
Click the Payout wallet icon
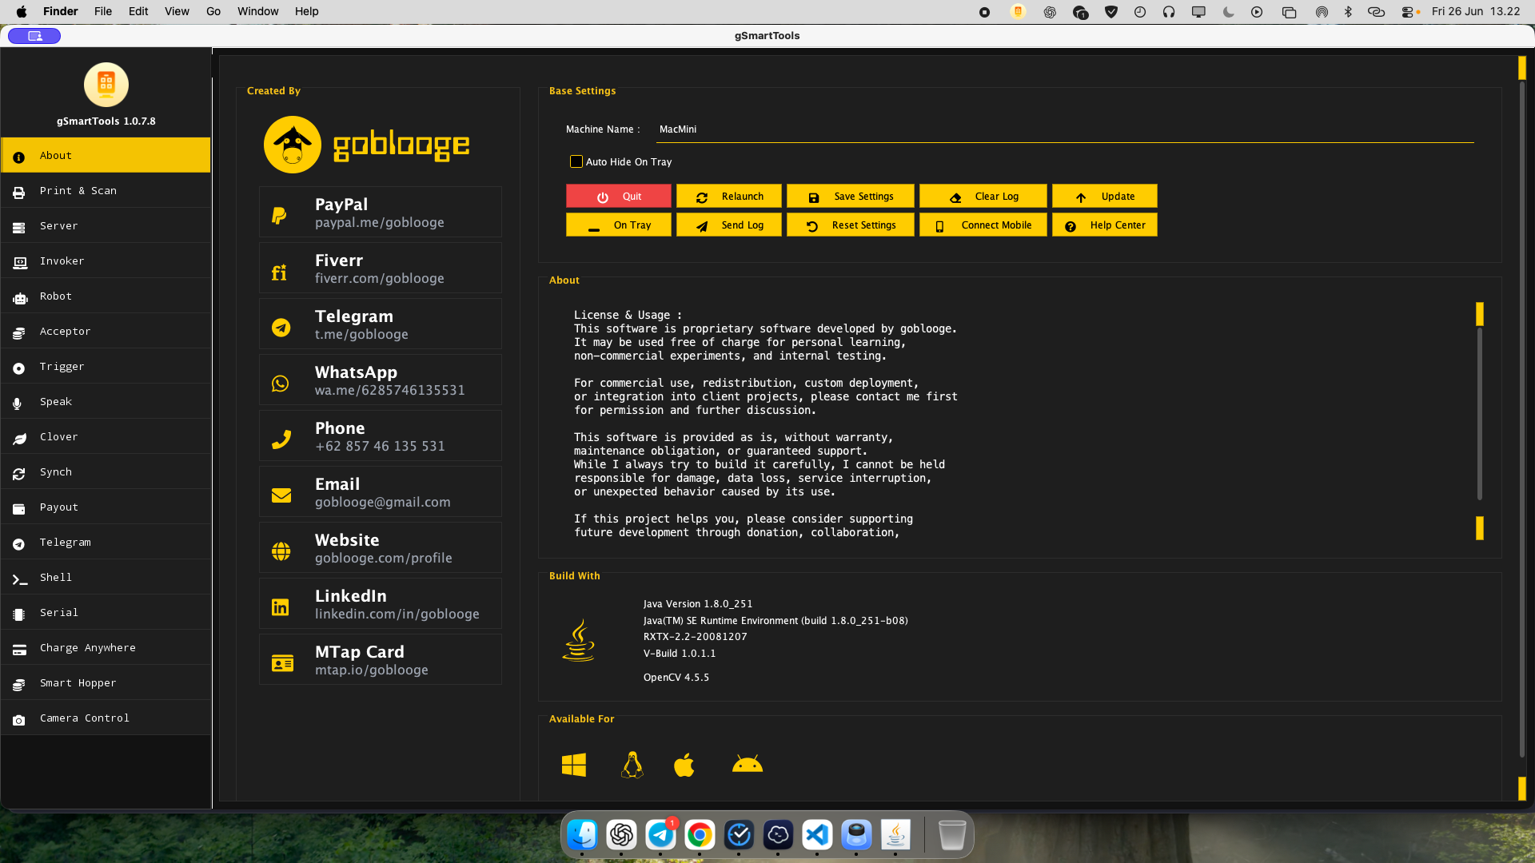(19, 509)
